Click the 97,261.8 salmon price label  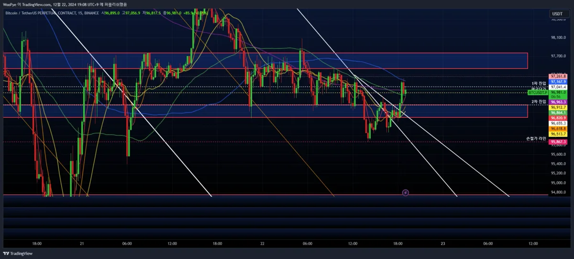[558, 76]
